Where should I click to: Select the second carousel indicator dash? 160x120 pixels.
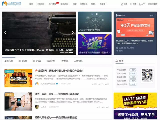66,52
